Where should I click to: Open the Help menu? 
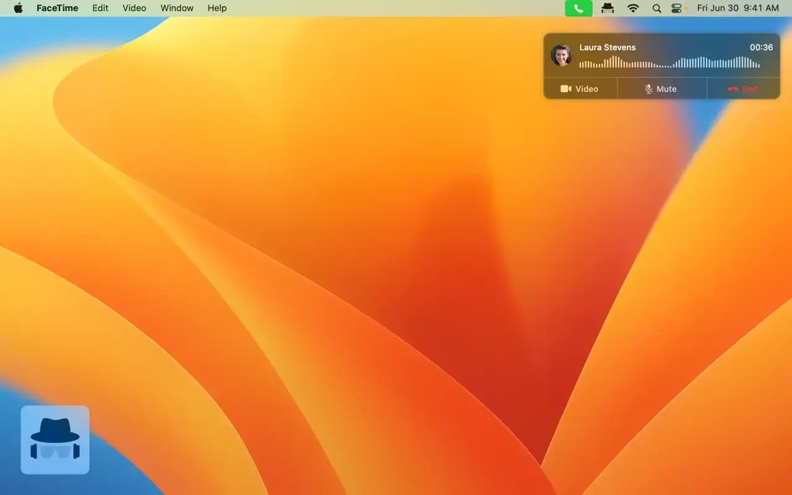pos(217,8)
